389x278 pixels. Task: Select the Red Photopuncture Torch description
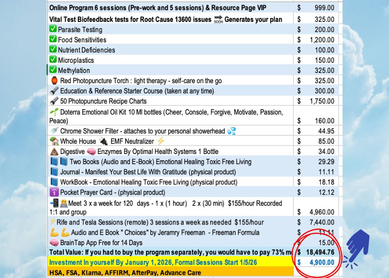tap(141, 81)
